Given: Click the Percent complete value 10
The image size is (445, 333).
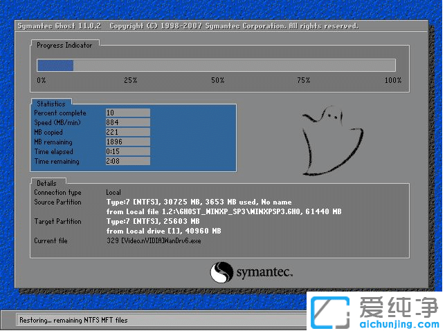Looking at the screenshot, I should click(128, 113).
